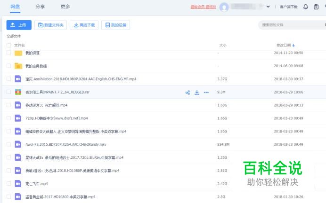326x203 pixels.
Task: Check the box for 移动迷宫3 mp4
Action: tap(9, 105)
